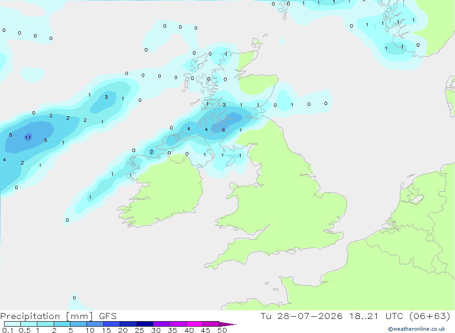The image size is (455, 333).
Task: Click the 30–35 mm purple legend swatch
Action: [x=161, y=324]
